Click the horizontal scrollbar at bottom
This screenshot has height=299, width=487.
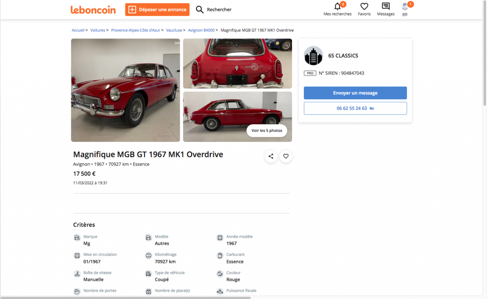(x=126, y=298)
